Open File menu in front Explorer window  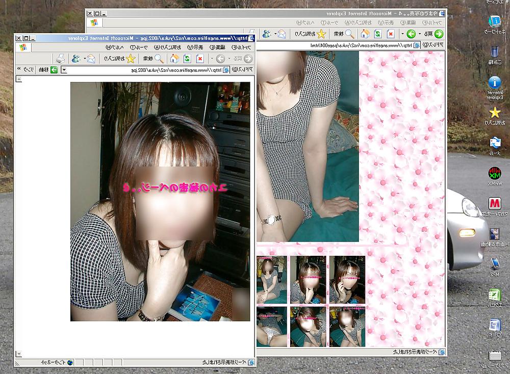tap(241, 47)
